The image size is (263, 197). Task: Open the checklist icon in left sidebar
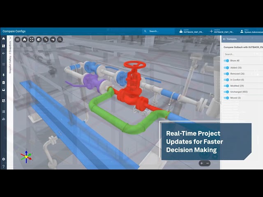pos(3,112)
